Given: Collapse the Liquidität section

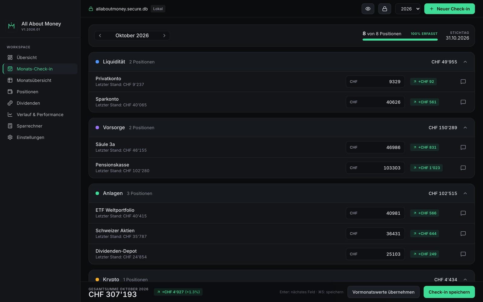Looking at the screenshot, I should [465, 62].
